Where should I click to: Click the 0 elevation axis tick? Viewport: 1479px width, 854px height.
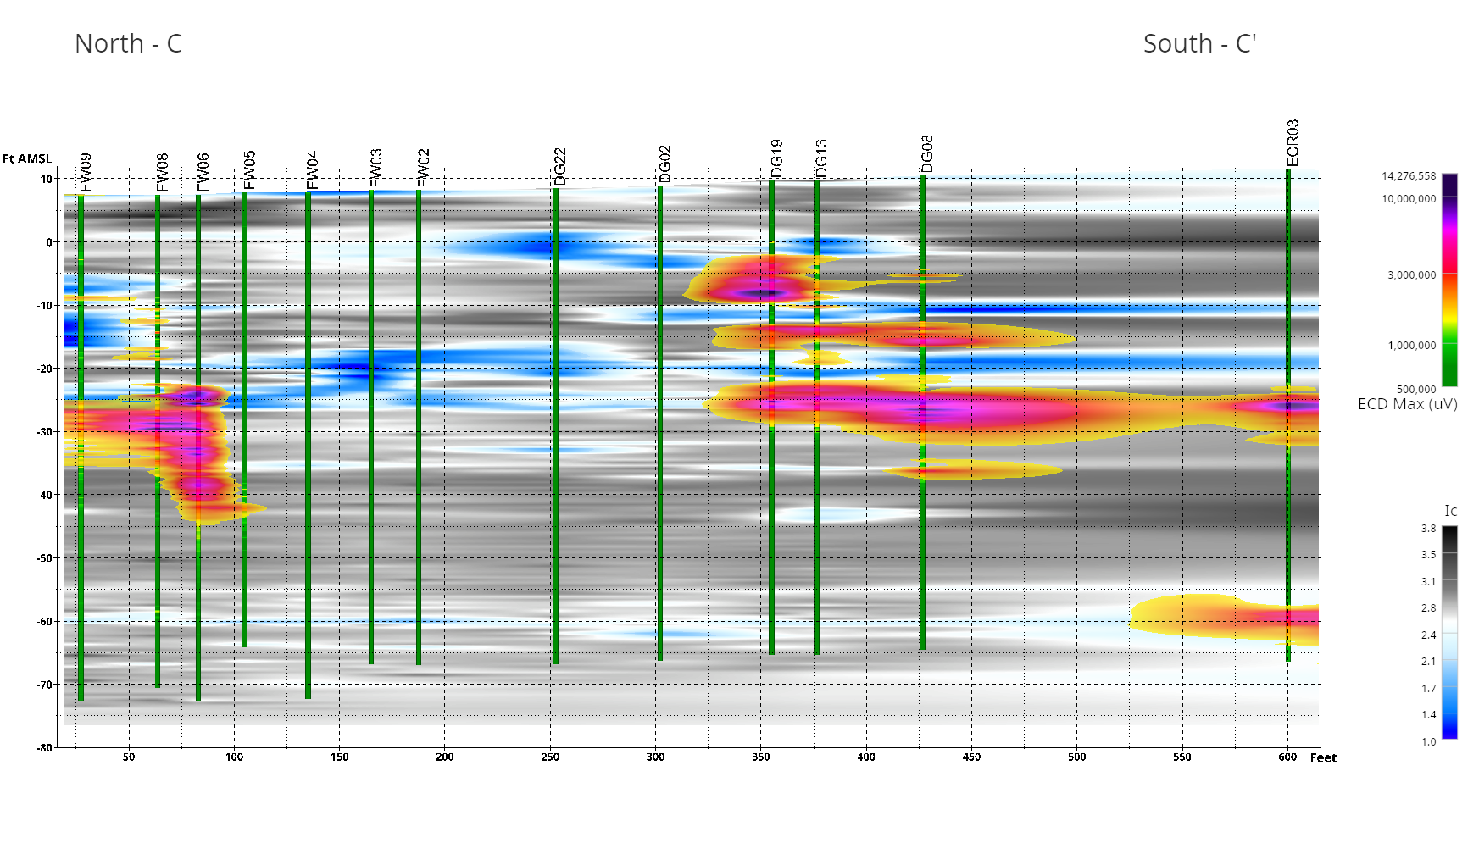49,242
